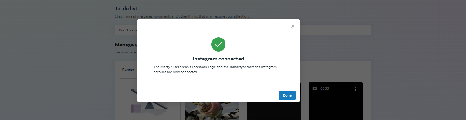Click the "See your recent" subtitle text
The height and width of the screenshot is (120, 466).
pyautogui.click(x=126, y=52)
